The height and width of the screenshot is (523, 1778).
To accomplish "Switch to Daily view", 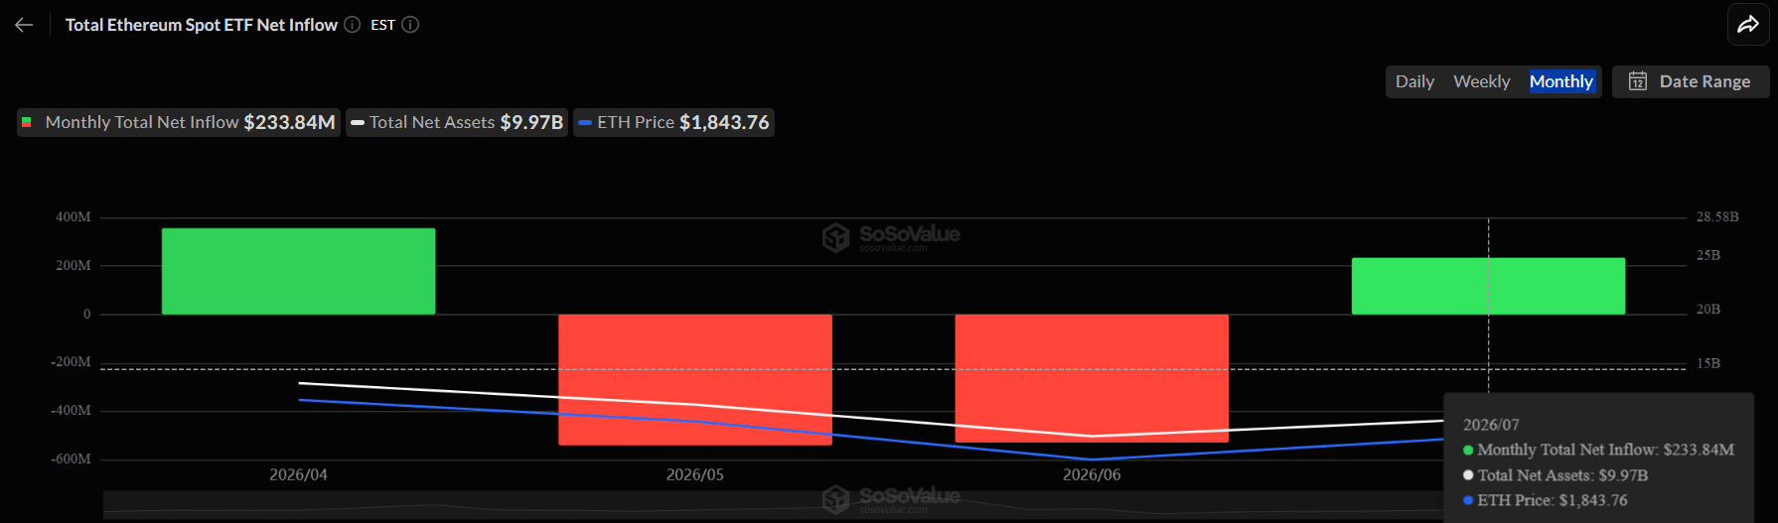I will pos(1414,81).
